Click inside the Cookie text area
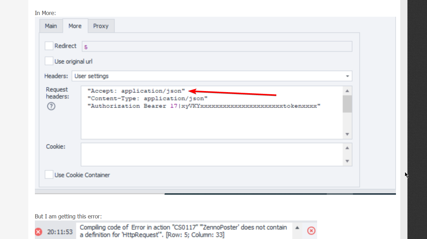The image size is (427, 239). [x=212, y=154]
